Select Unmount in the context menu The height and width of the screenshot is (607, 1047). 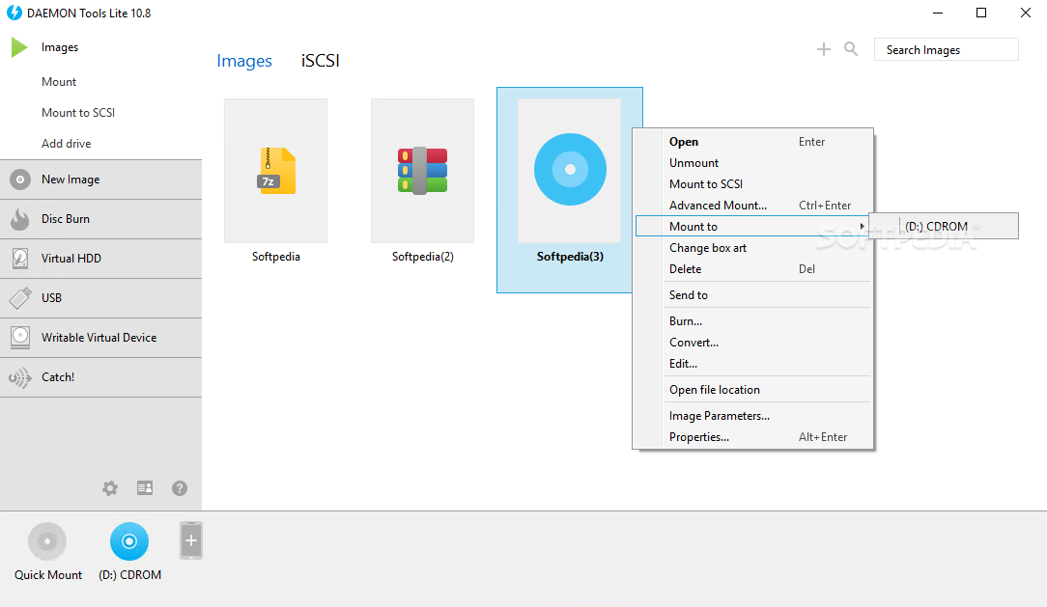(693, 162)
